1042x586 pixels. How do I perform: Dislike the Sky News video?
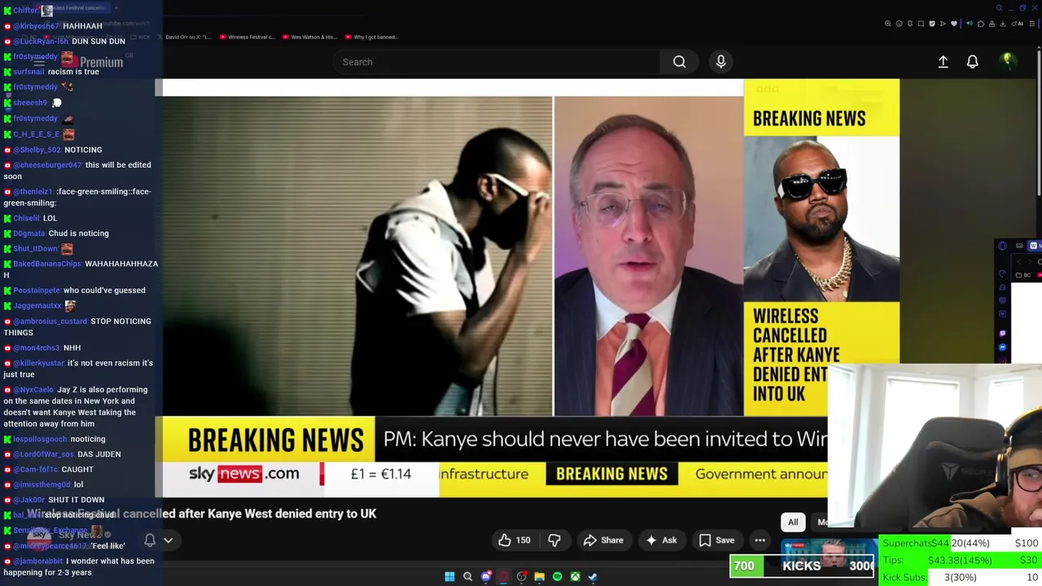(x=554, y=540)
